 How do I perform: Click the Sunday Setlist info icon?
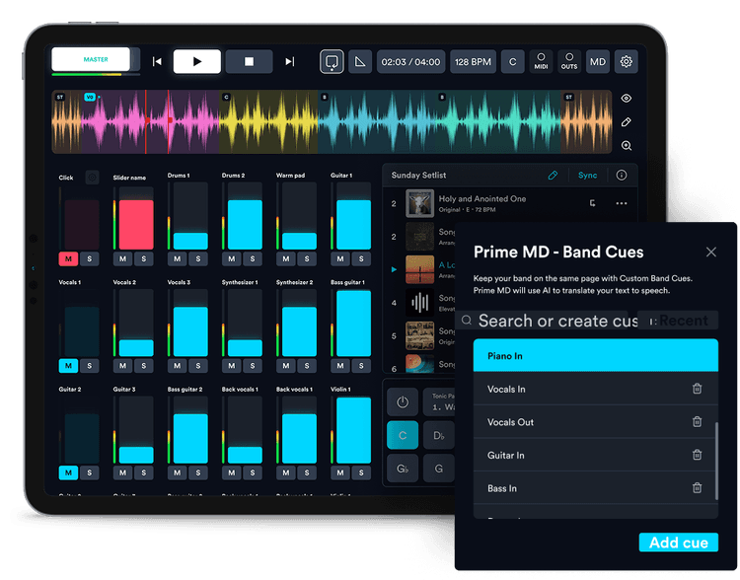click(622, 175)
